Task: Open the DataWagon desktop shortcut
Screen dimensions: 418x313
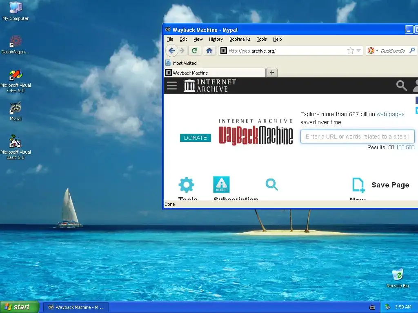Action: [x=15, y=45]
